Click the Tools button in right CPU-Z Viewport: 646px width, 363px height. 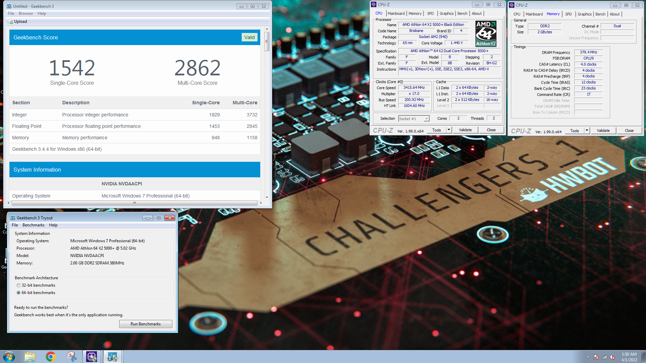575,131
